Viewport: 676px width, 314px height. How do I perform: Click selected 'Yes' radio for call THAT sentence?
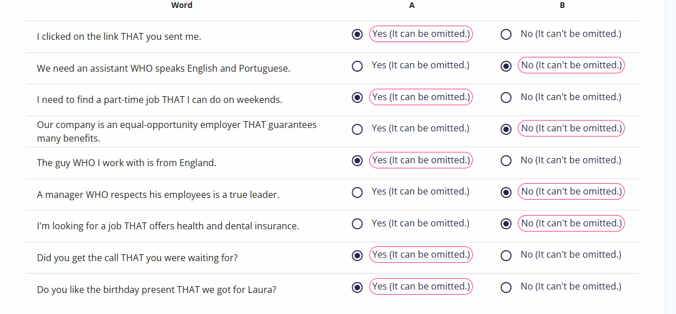(357, 255)
